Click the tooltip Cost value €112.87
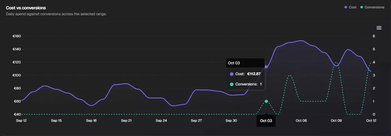391x136 pixels. pos(254,74)
